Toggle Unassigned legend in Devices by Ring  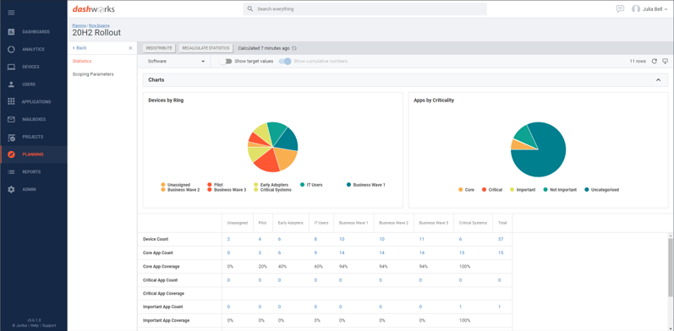click(x=175, y=185)
